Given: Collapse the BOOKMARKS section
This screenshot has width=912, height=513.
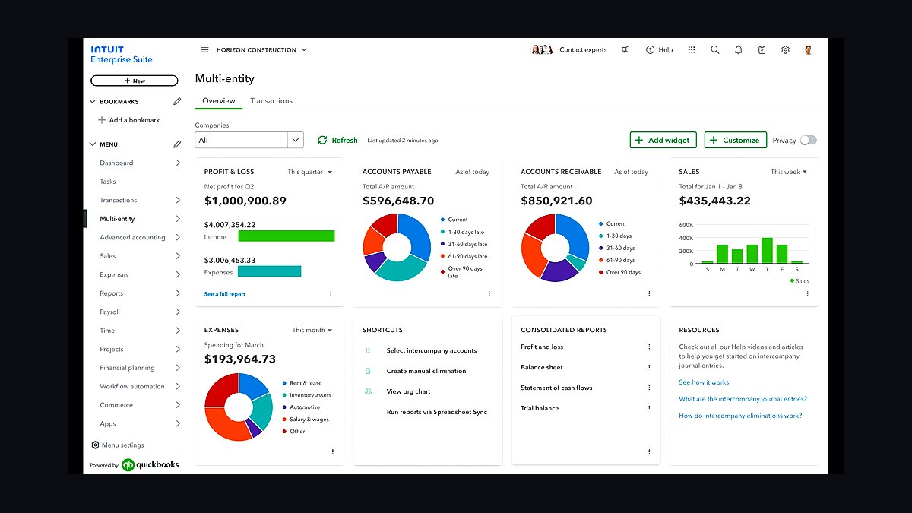Looking at the screenshot, I should (93, 101).
